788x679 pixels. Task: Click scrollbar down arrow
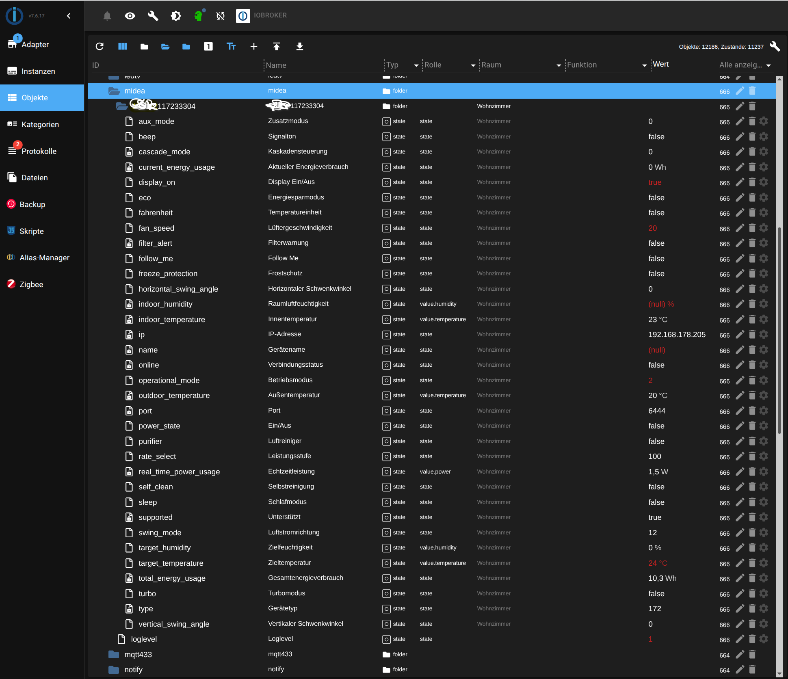779,674
